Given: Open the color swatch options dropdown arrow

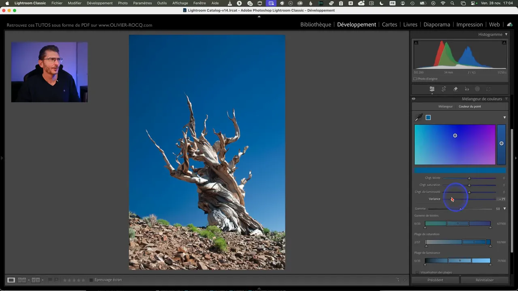Looking at the screenshot, I should click(x=504, y=118).
